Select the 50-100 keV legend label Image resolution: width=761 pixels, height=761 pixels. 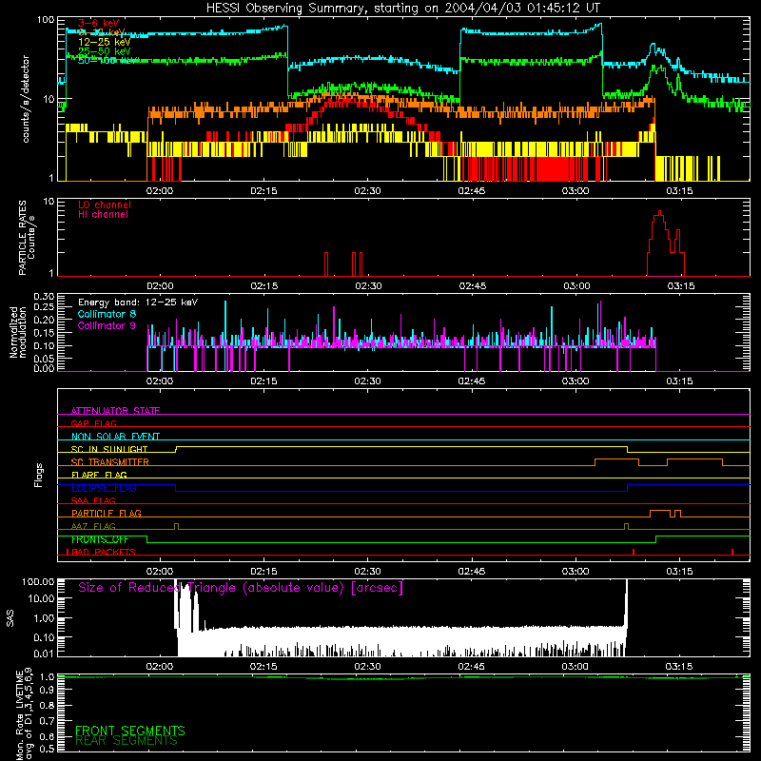click(x=107, y=60)
